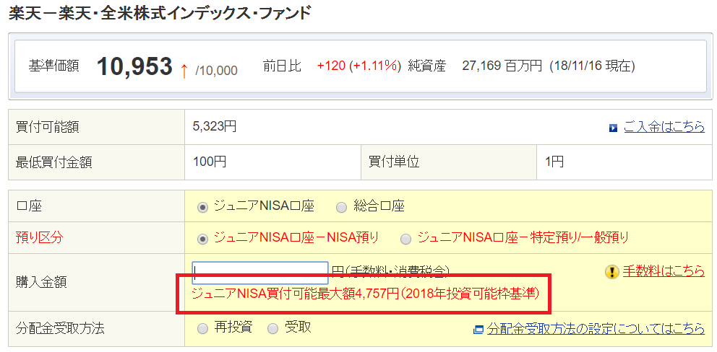
Task: Click the fund title 楽天・全米株式インデックス・ファンド
Action: (x=160, y=13)
